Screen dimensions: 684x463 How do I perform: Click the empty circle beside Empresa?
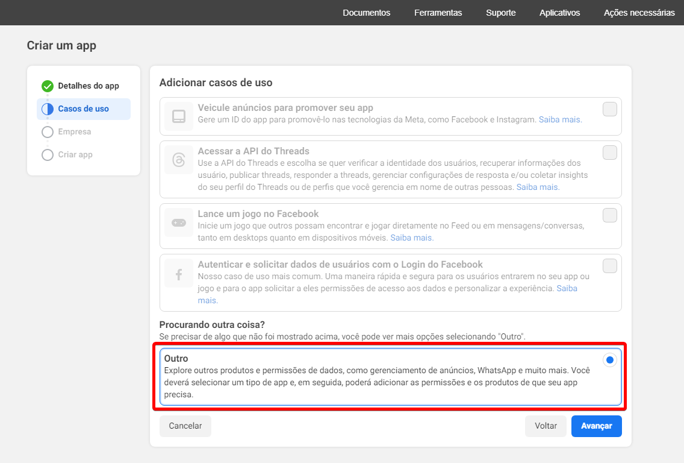(x=48, y=132)
